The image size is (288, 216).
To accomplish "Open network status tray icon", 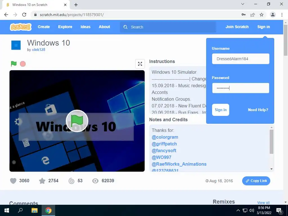I will [245, 210].
